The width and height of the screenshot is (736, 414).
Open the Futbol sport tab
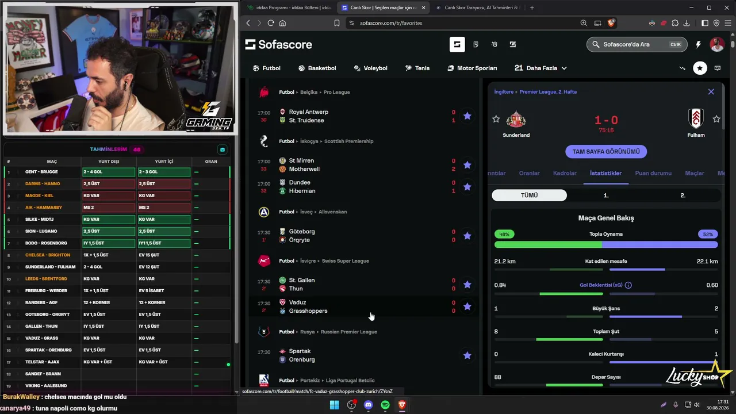coord(266,68)
